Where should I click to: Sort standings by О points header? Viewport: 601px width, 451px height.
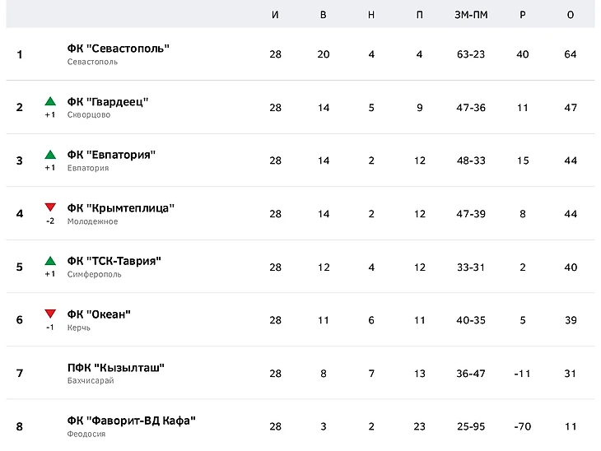click(571, 16)
